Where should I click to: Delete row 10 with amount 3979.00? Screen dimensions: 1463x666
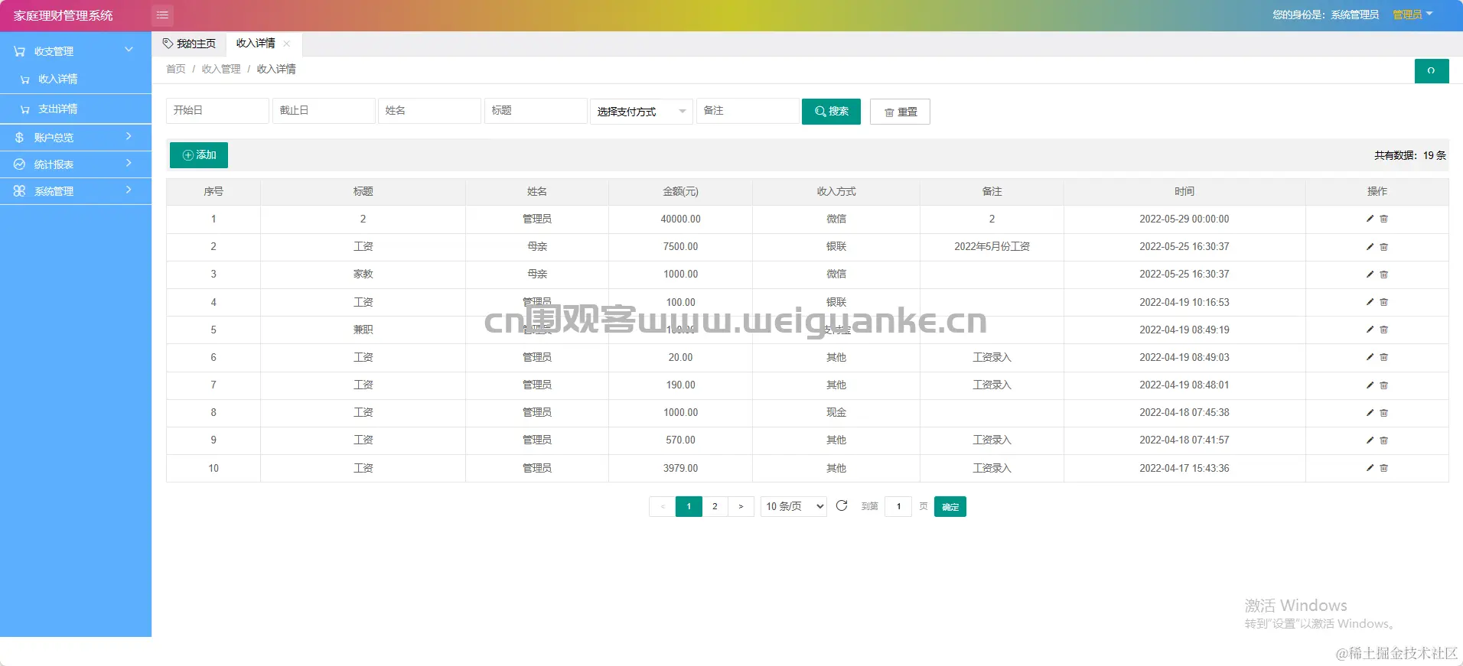point(1383,468)
